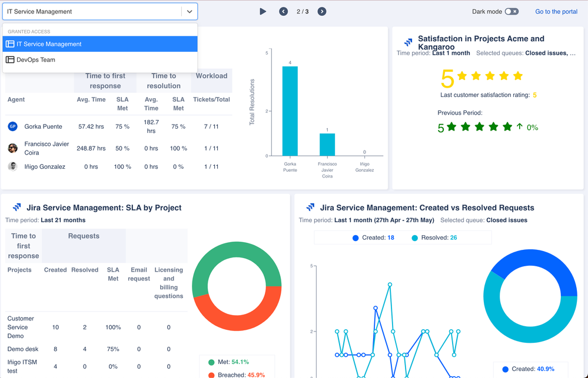Click the Closed issues selected queue text
Viewport: 588px width, 378px height.
point(507,220)
